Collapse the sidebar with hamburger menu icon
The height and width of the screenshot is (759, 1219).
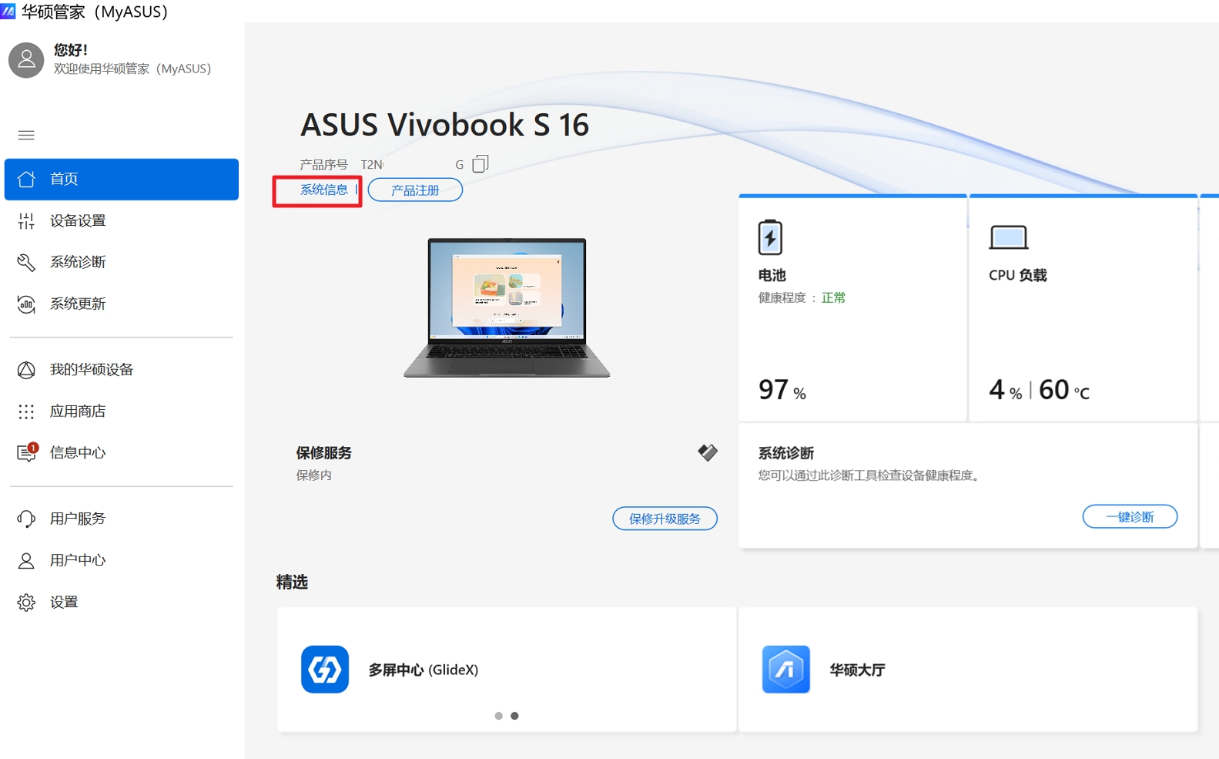pos(26,136)
